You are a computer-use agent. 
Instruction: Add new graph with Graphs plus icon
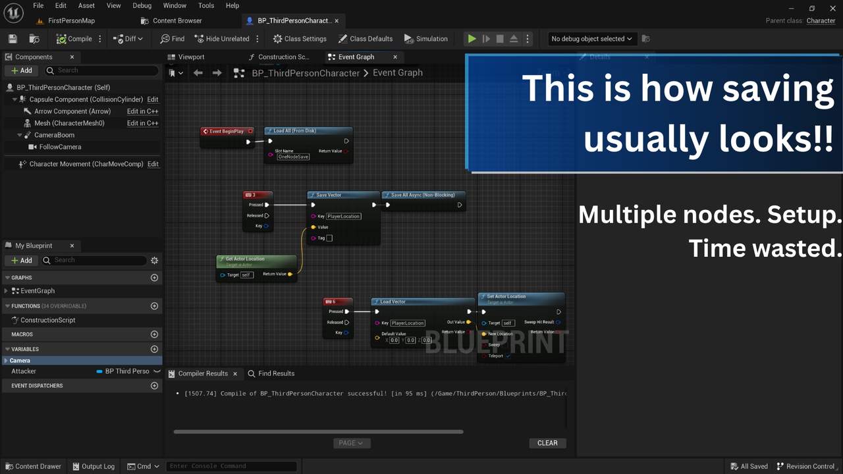click(155, 278)
